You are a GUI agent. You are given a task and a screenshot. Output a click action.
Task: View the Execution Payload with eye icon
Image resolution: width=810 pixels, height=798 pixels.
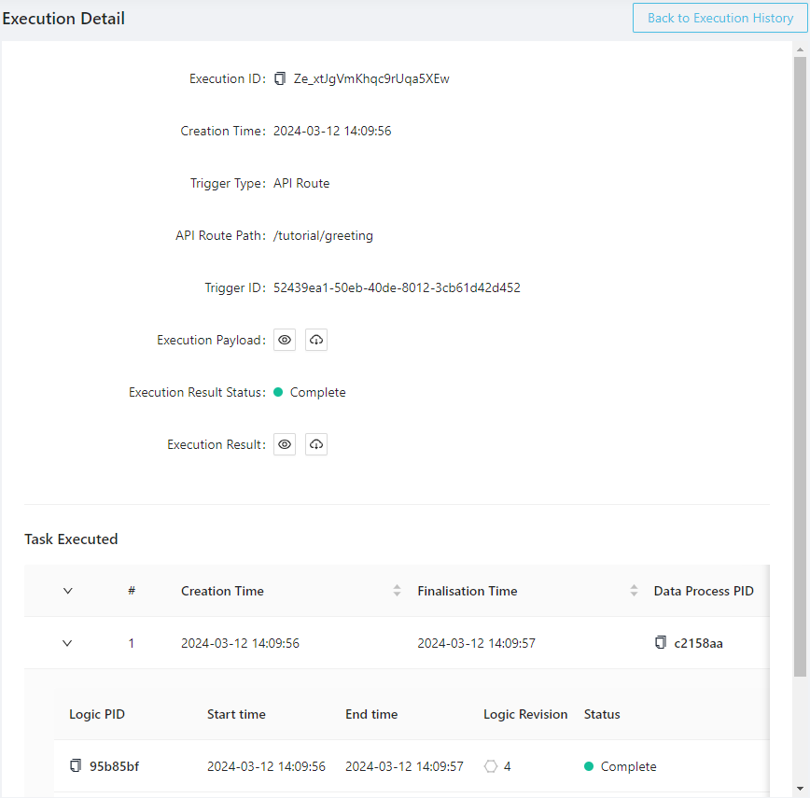tap(285, 341)
